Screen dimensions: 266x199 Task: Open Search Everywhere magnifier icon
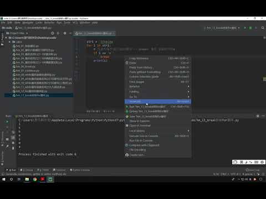[x=263, y=28]
